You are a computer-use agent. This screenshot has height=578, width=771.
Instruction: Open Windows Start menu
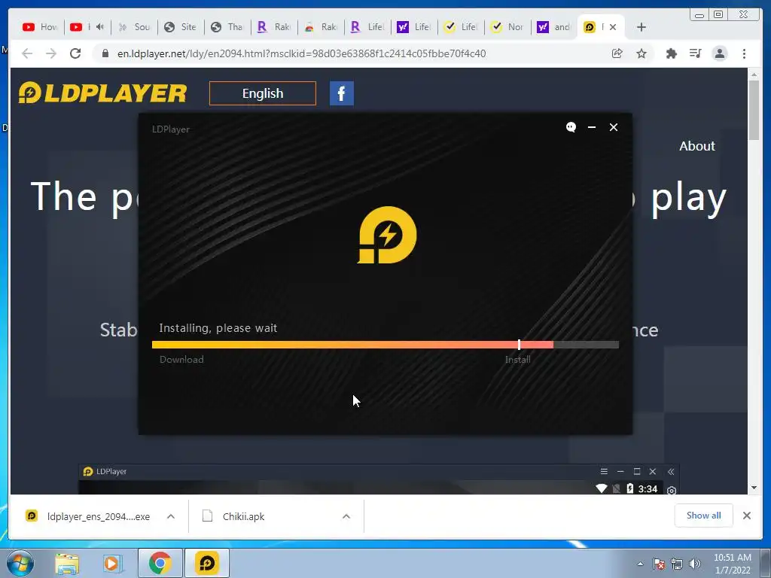[20, 563]
